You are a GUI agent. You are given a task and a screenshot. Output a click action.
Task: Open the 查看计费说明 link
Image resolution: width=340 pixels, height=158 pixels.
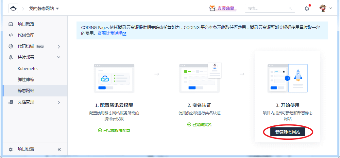tap(110, 34)
